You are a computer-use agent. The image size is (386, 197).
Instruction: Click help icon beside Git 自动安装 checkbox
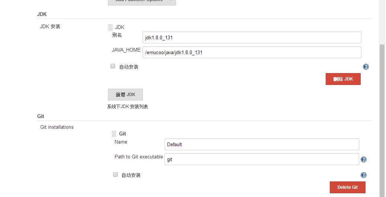pos(363,175)
